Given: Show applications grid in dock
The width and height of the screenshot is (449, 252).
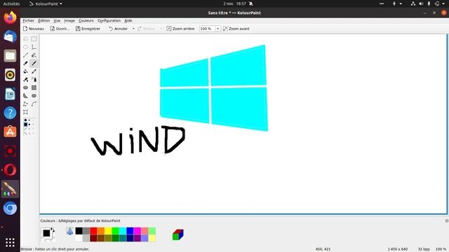Looking at the screenshot, I should pos(10,243).
